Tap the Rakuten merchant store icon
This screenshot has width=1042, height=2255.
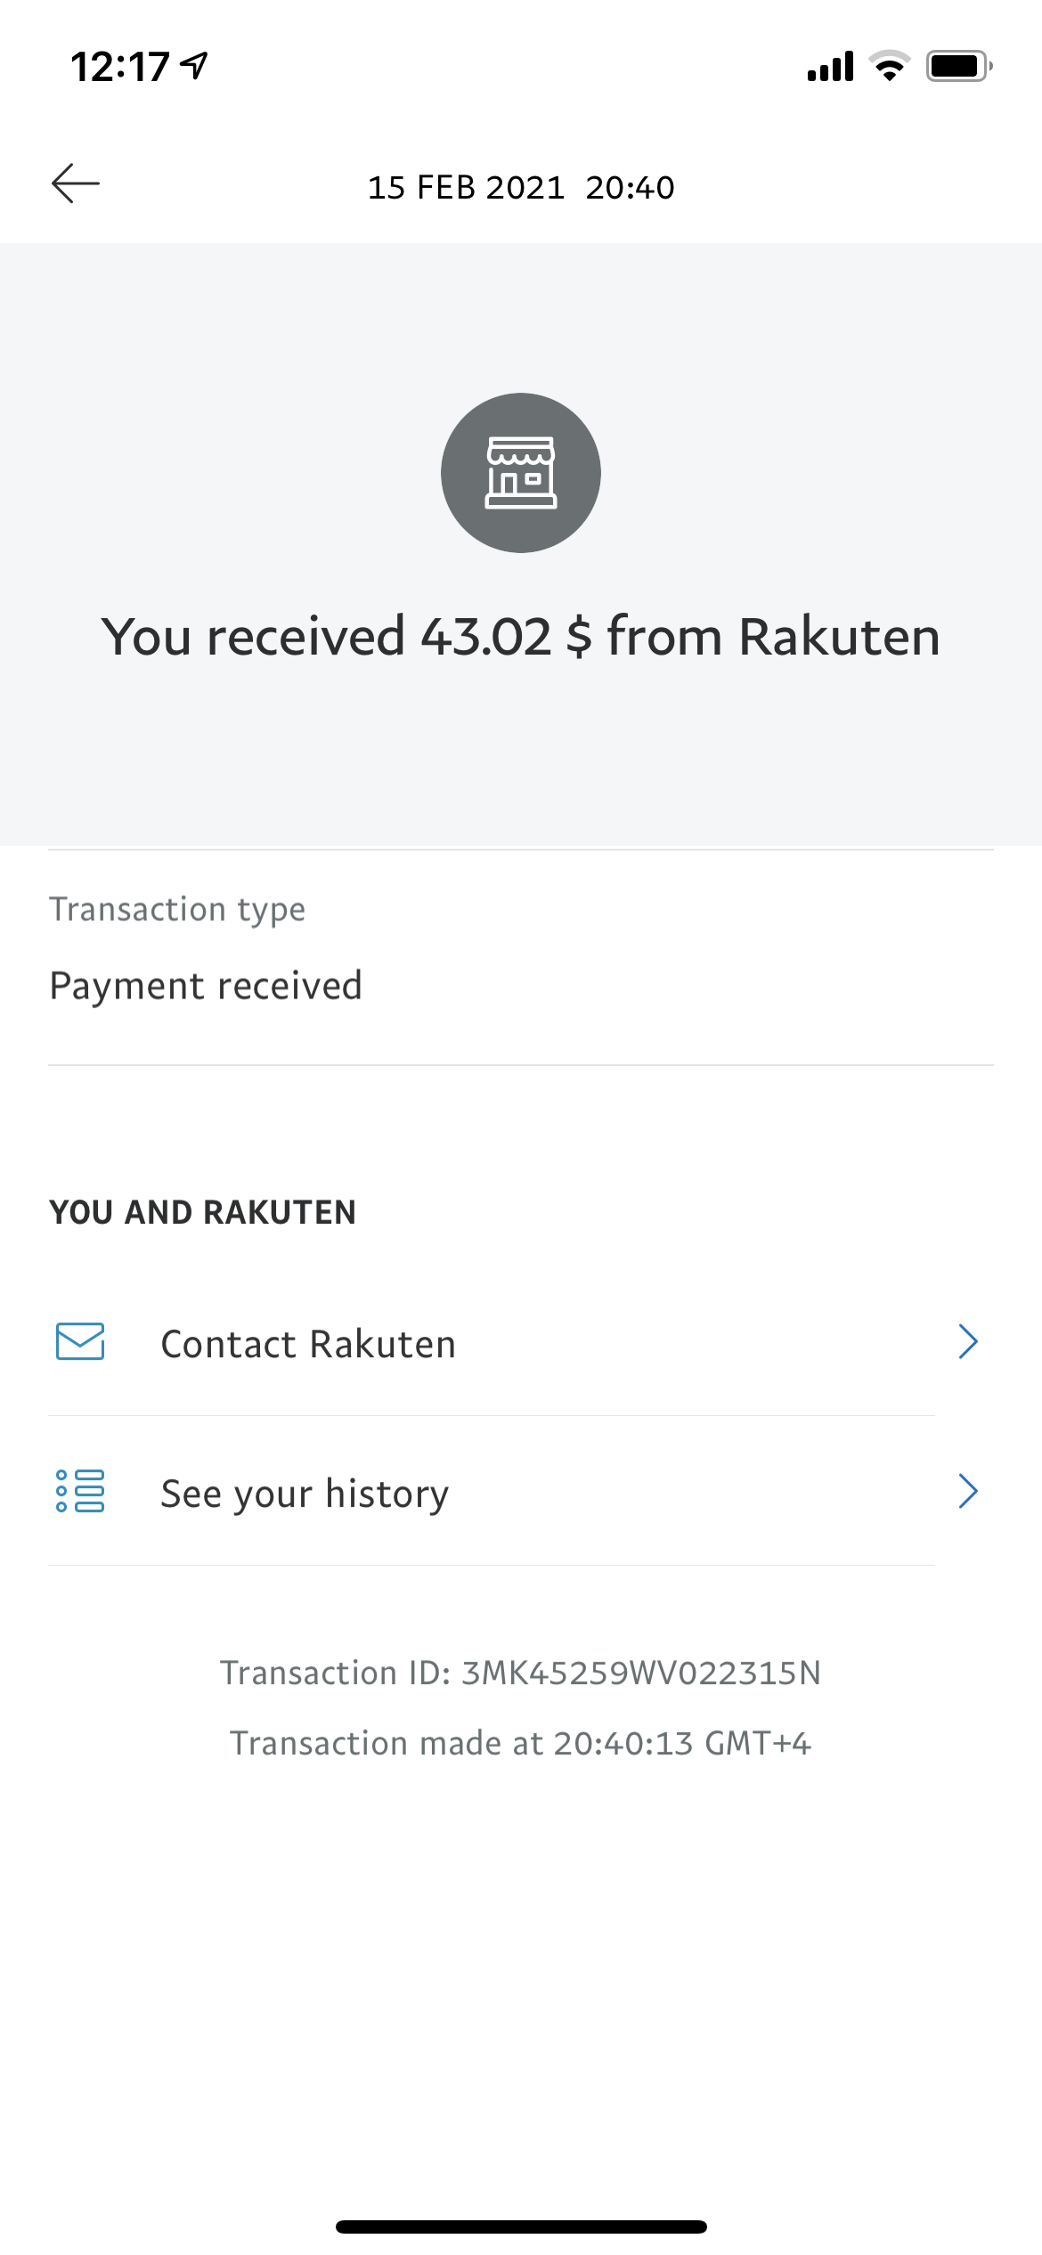click(521, 473)
